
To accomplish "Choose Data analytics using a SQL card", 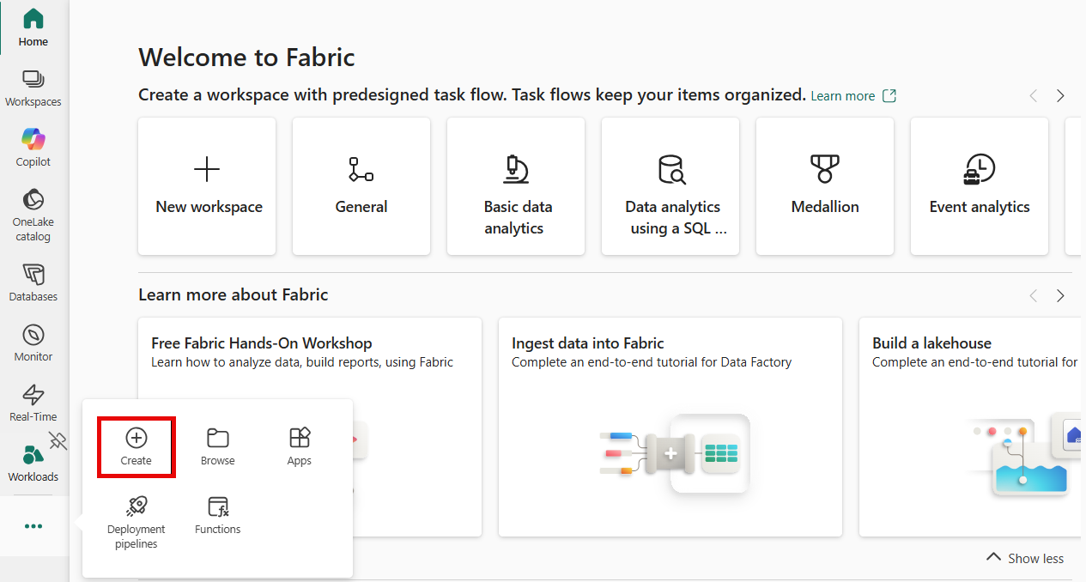I will 670,186.
